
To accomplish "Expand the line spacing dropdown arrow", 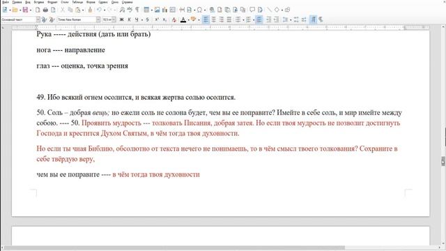I will (291, 20).
